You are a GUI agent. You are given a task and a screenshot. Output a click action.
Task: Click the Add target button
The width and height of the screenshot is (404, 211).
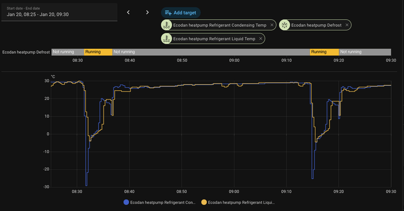click(x=181, y=12)
